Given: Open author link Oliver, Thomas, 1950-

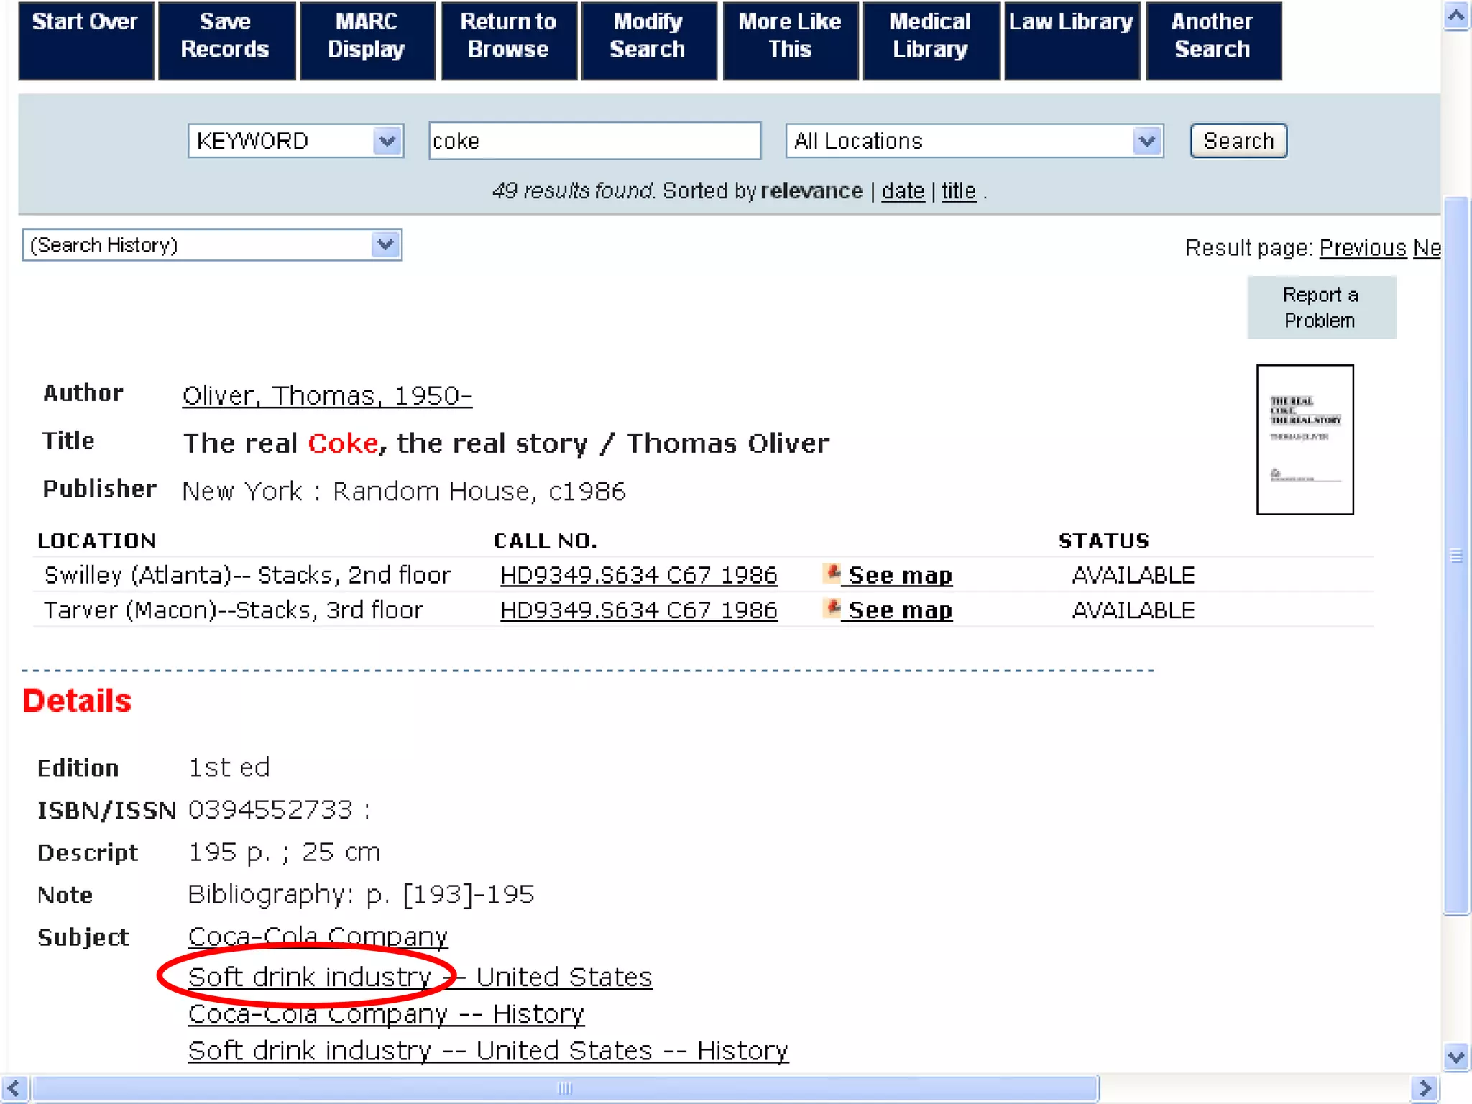Looking at the screenshot, I should (327, 395).
